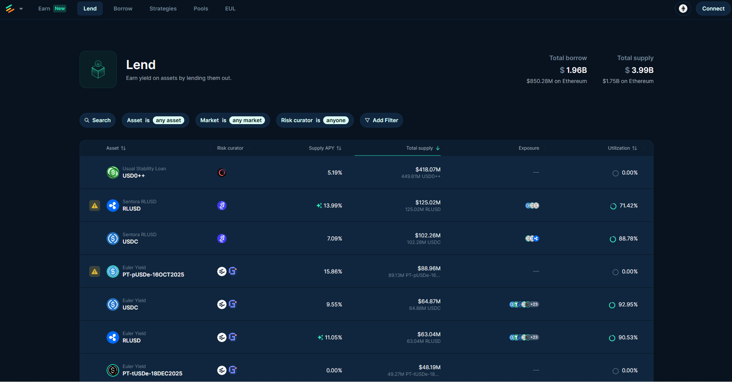Go to the Strategies tab

click(x=163, y=9)
